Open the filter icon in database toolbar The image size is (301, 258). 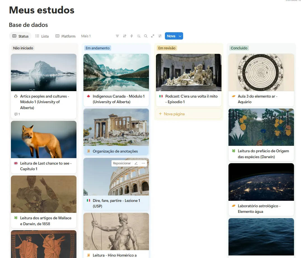point(117,36)
